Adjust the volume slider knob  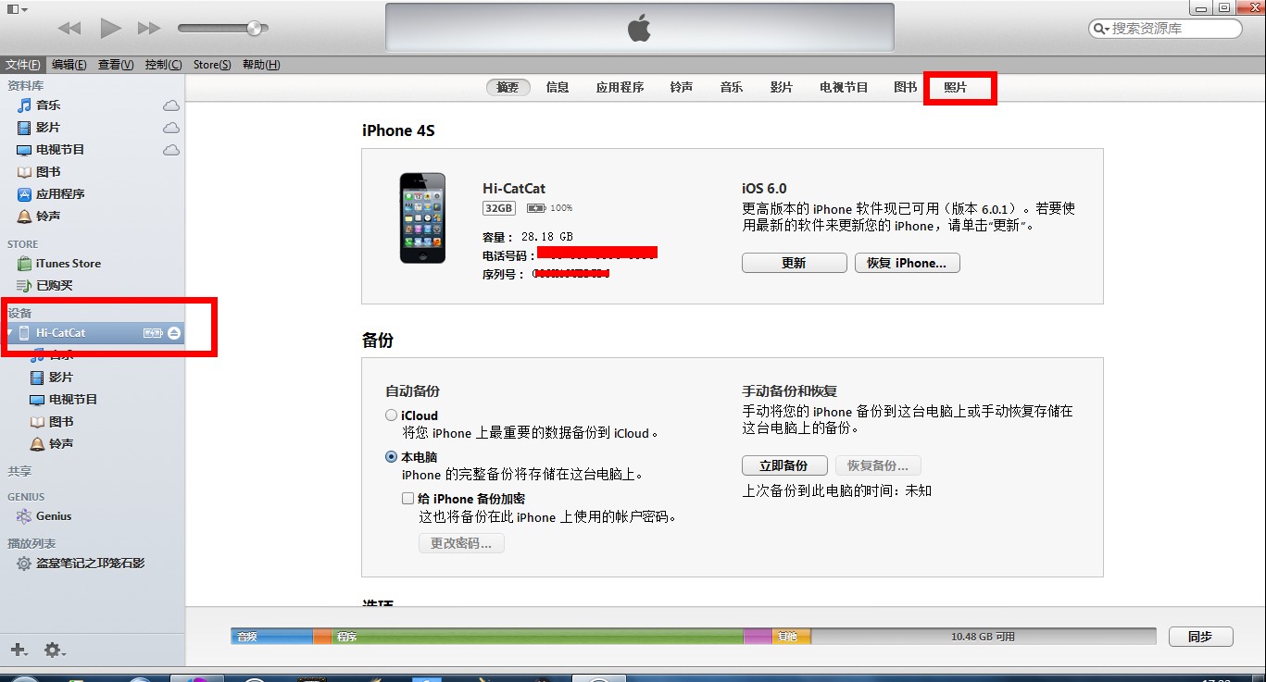tap(254, 29)
